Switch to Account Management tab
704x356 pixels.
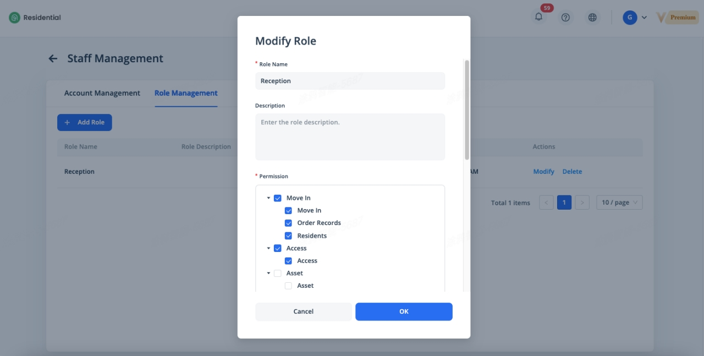[102, 93]
